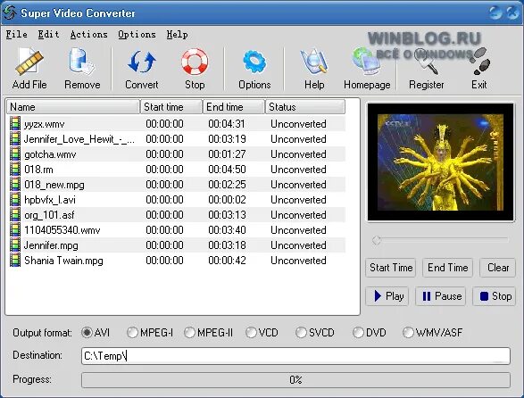Click the film icon beside org_101.asf
Viewport: 524px width, 398px height.
(x=15, y=214)
